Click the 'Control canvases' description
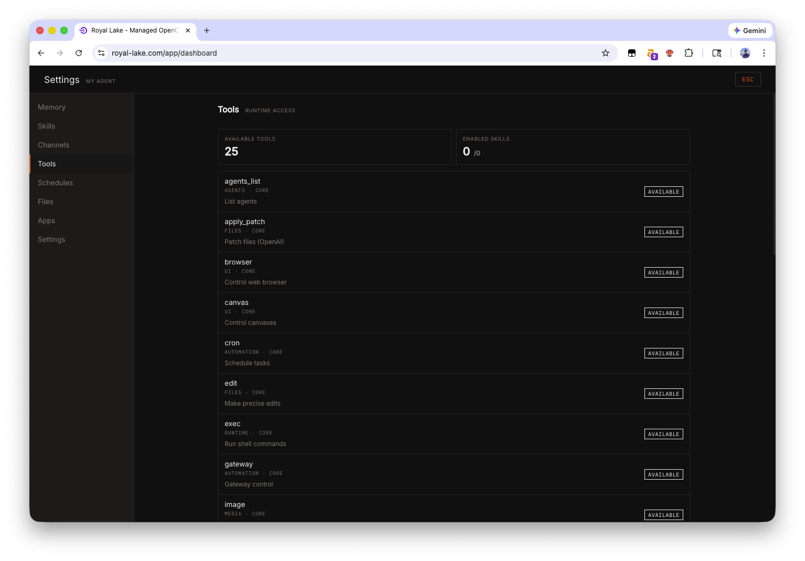This screenshot has width=805, height=561. pos(250,323)
